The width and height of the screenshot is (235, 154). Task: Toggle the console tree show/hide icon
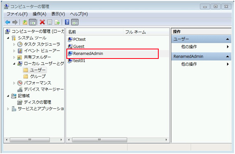[x=33, y=22]
